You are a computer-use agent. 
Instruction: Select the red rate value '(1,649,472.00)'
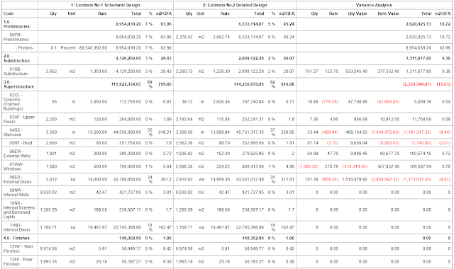point(385,132)
